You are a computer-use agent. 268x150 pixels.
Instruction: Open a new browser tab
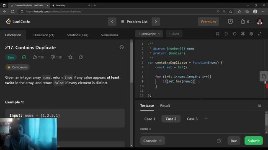click(x=95, y=5)
